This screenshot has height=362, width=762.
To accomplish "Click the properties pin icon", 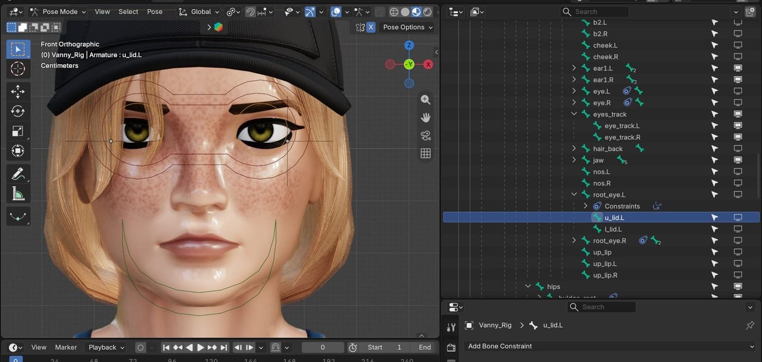I will click(750, 325).
